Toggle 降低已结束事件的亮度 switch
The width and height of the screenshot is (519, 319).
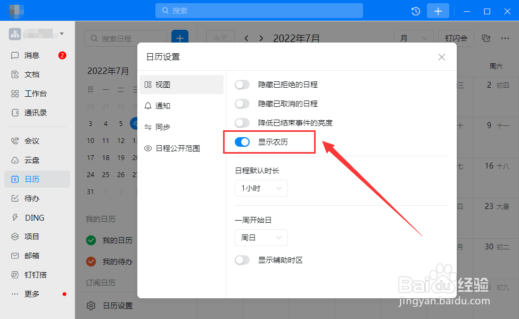(x=242, y=123)
